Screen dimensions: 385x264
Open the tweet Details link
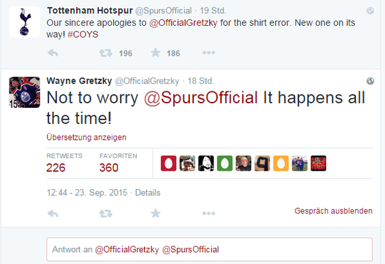point(148,193)
